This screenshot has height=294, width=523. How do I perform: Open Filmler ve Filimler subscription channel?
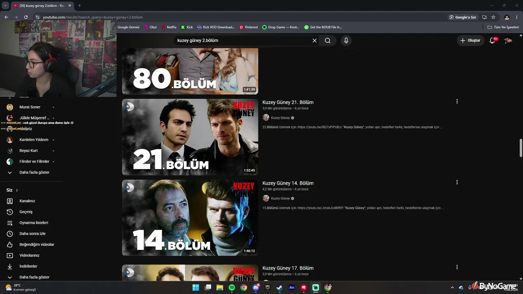[x=31, y=162]
